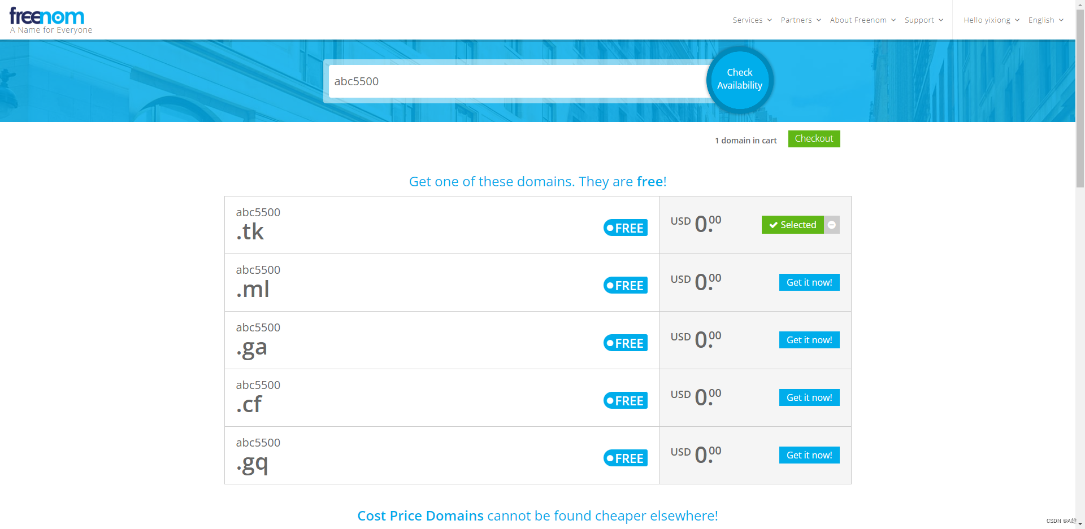
Task: Get abc5500.cf domain now
Action: (x=809, y=397)
